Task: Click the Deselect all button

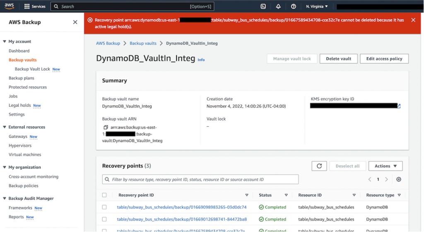Action: point(347,166)
